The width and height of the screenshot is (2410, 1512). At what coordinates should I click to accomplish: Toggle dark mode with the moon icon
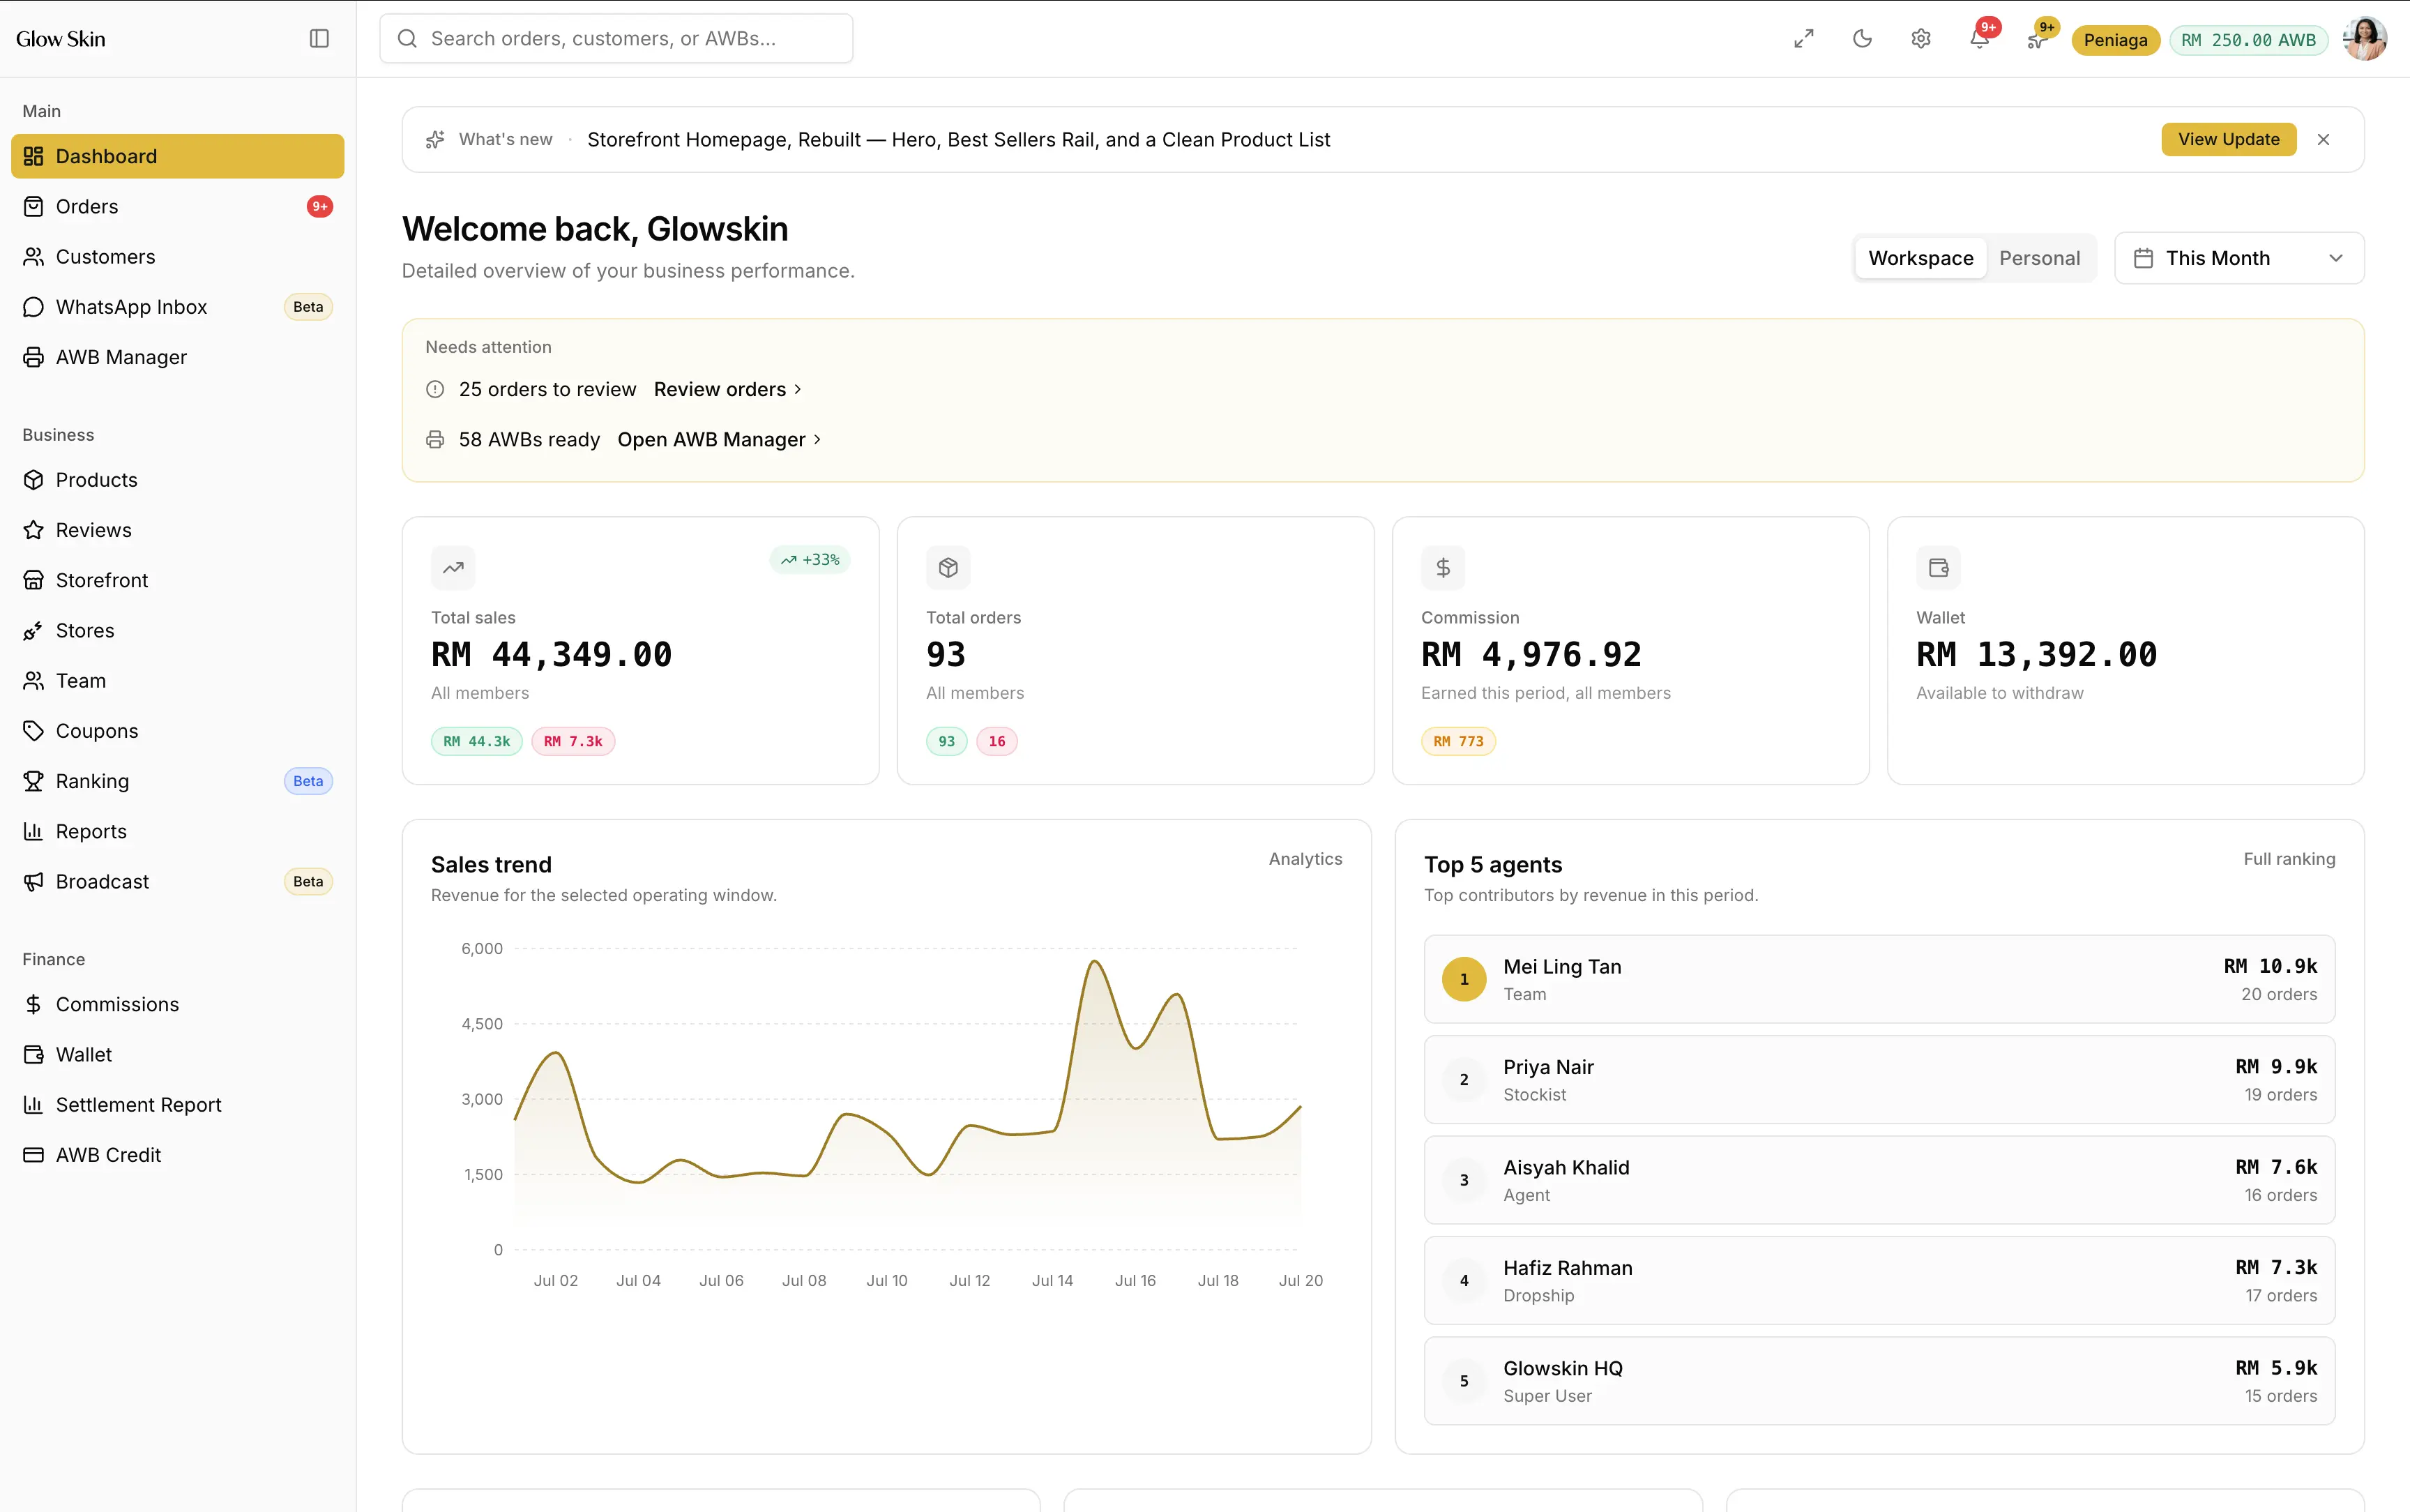coord(1862,39)
